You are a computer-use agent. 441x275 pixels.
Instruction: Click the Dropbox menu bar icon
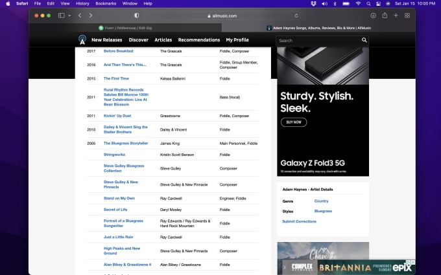click(314, 4)
